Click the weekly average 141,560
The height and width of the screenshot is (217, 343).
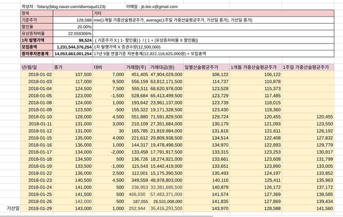coord(308,208)
